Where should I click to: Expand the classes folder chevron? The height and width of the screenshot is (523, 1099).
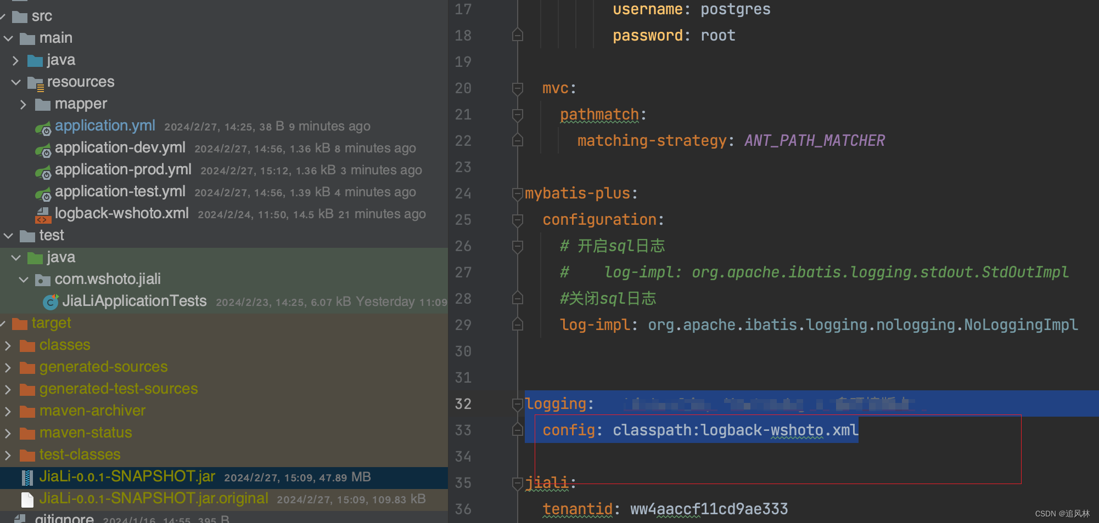(x=8, y=345)
